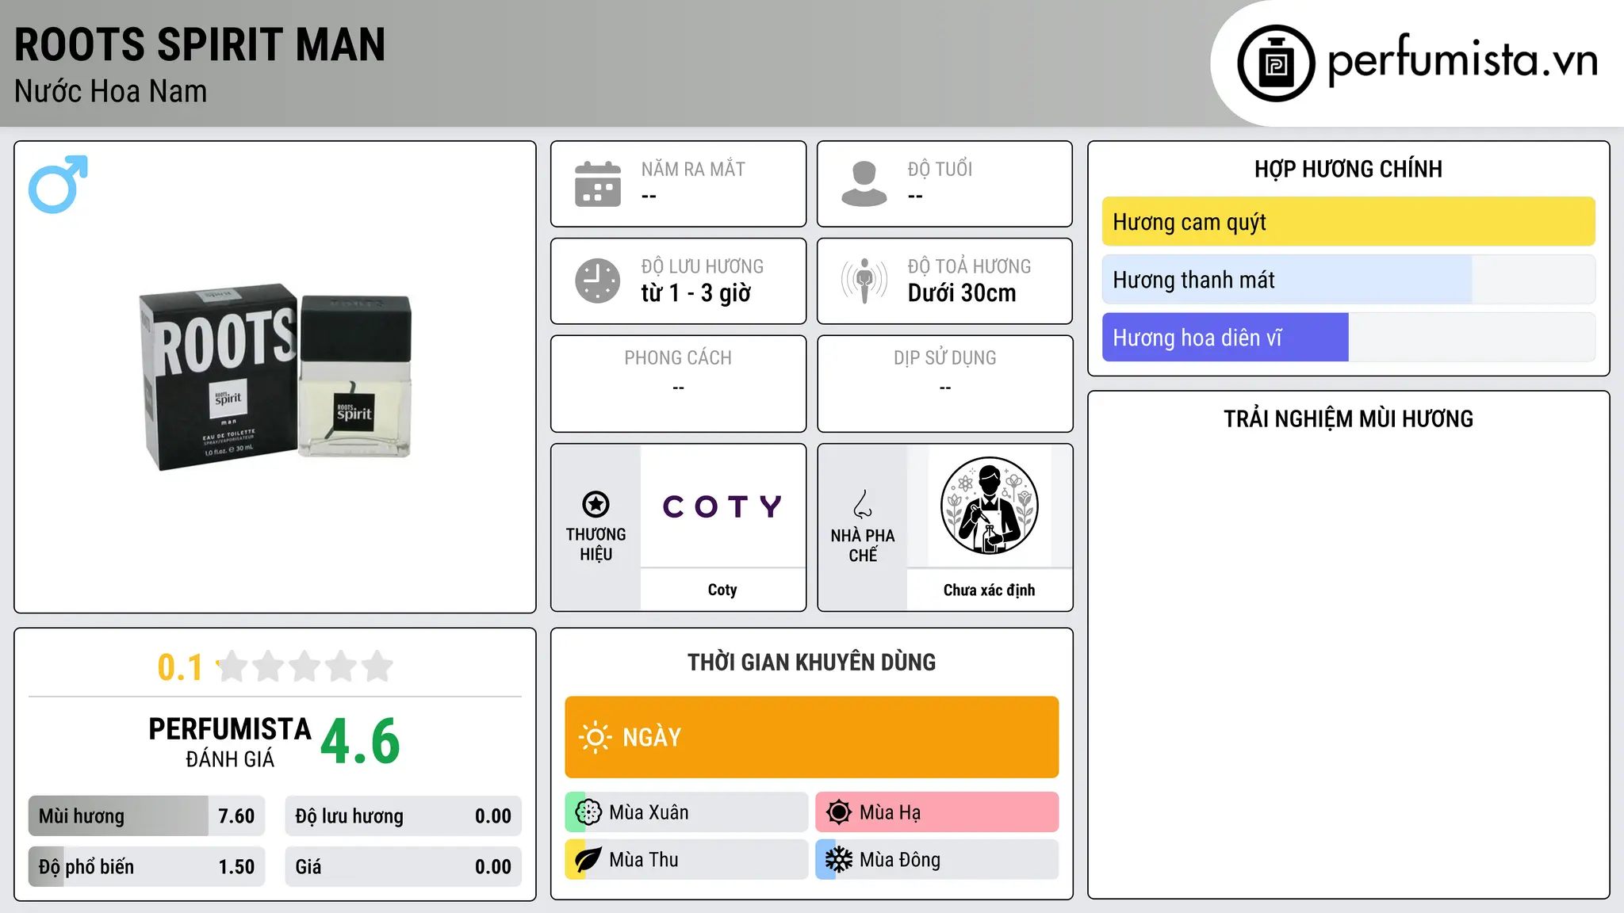
Task: Click the orange Ngày time bar
Action: (812, 737)
